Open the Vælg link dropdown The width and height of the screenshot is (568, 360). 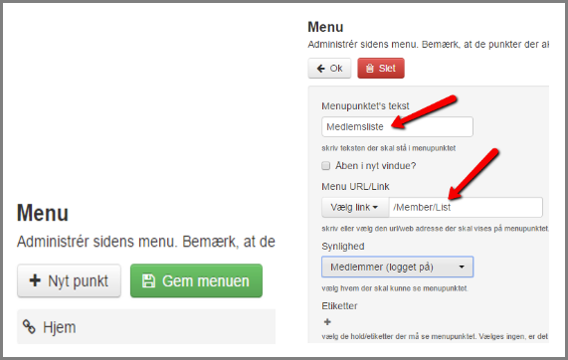355,207
